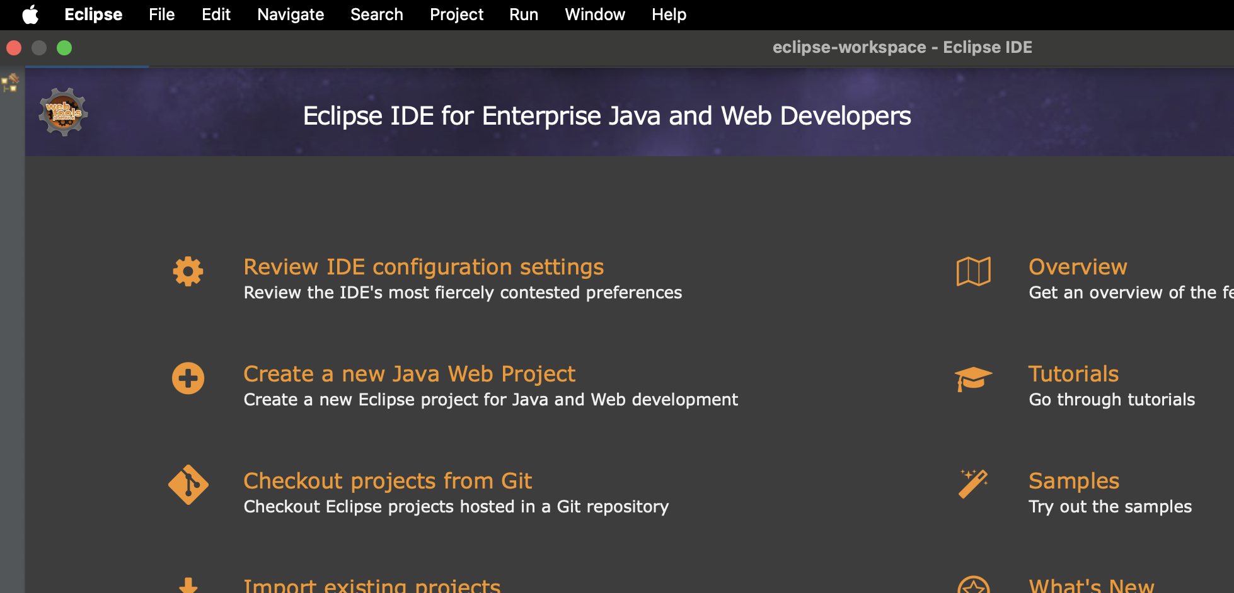Click the green zoom window button
1234x593 pixels.
point(64,48)
